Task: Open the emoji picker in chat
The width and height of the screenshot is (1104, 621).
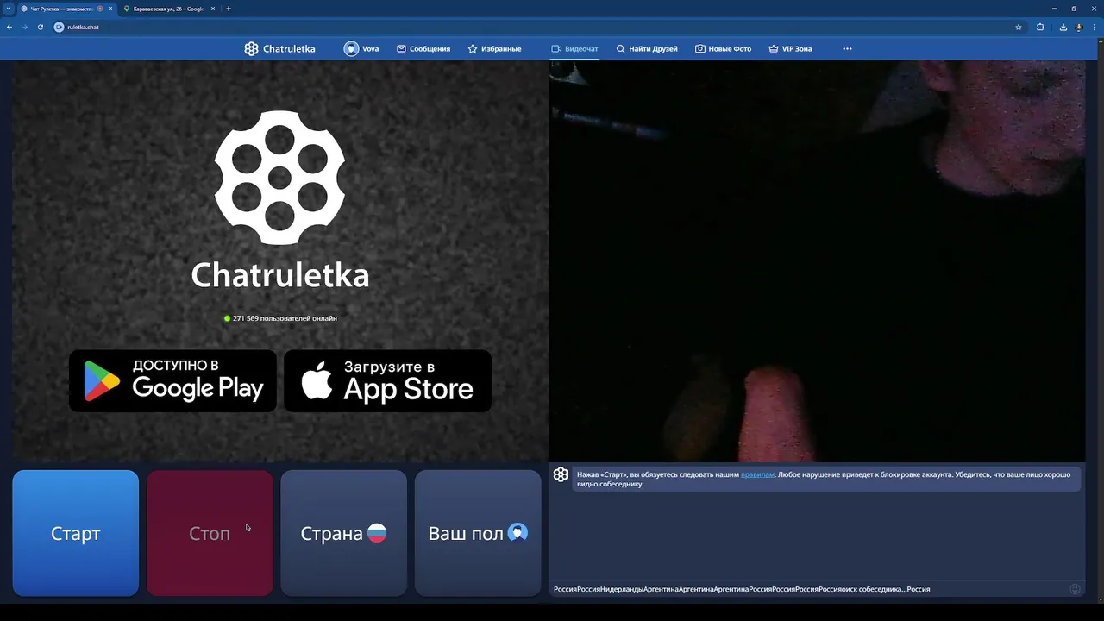Action: click(1075, 589)
